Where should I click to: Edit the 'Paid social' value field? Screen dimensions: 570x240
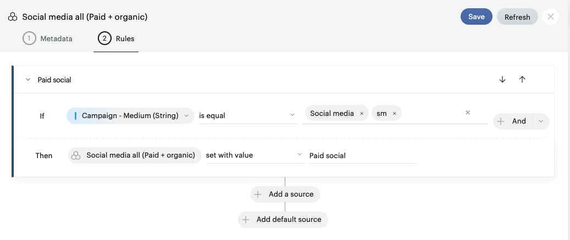(x=361, y=156)
